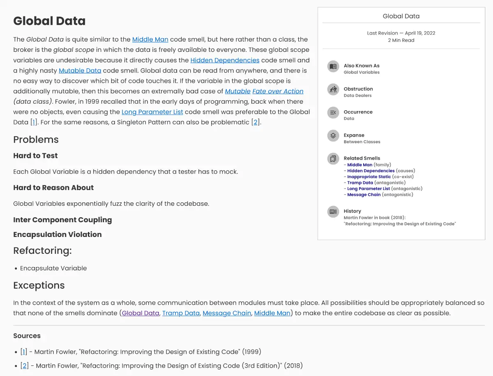Click the Expanse layers icon
493x376 pixels.
333,135
